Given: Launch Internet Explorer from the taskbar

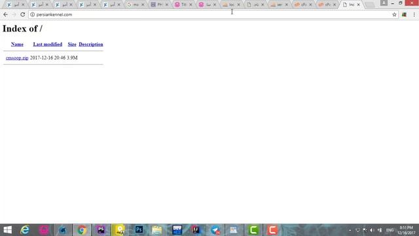Looking at the screenshot, I should tap(25, 230).
